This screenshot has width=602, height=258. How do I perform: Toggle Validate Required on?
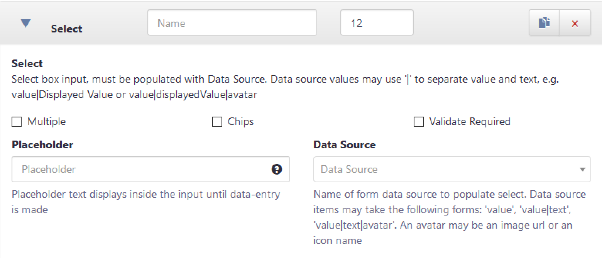pos(419,122)
